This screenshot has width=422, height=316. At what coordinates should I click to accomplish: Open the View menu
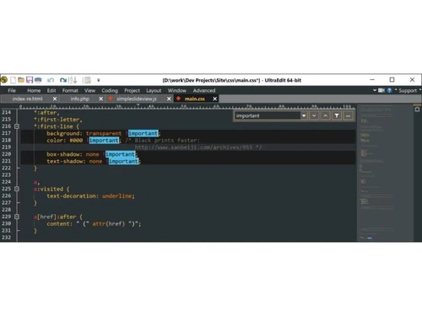89,90
